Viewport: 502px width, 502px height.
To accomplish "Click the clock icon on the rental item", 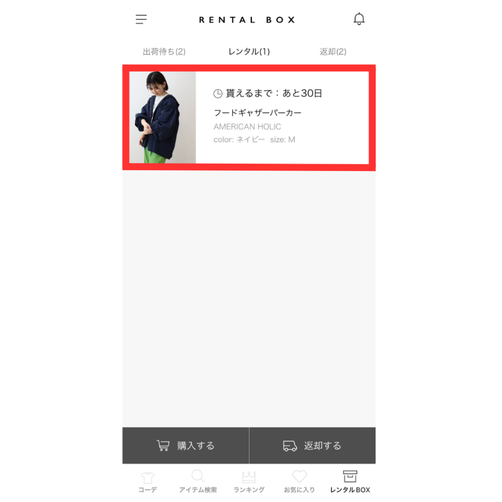I will 218,94.
